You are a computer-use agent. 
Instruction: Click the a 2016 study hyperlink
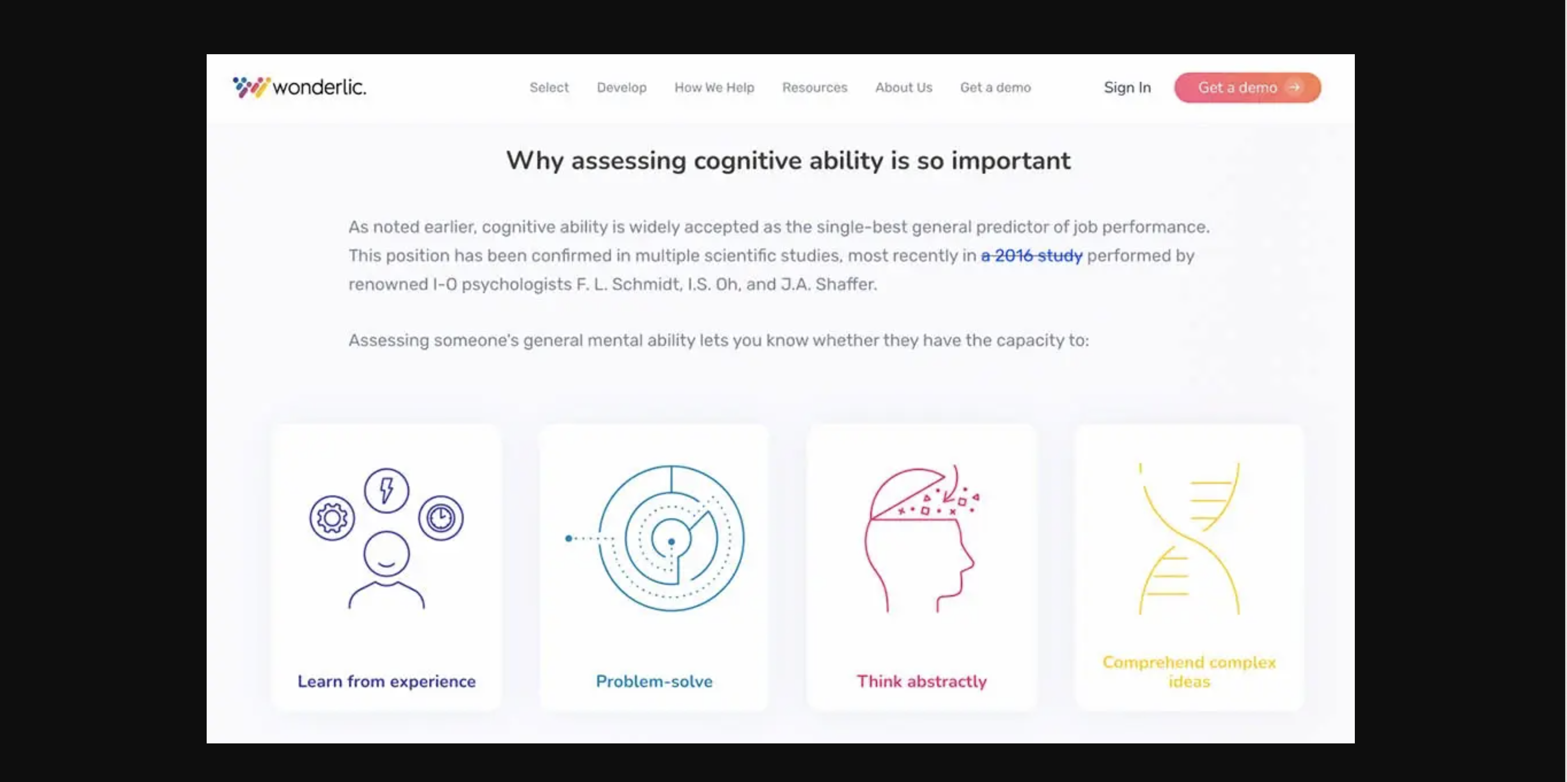pos(1032,255)
